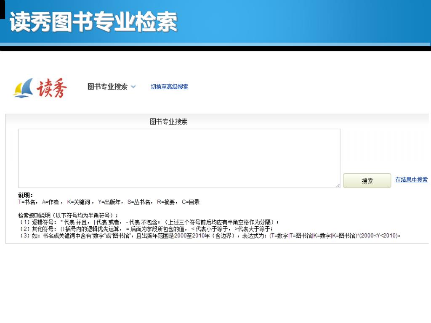Click the 图书专业搜索 panel heading
This screenshot has height=323, width=431.
point(168,122)
